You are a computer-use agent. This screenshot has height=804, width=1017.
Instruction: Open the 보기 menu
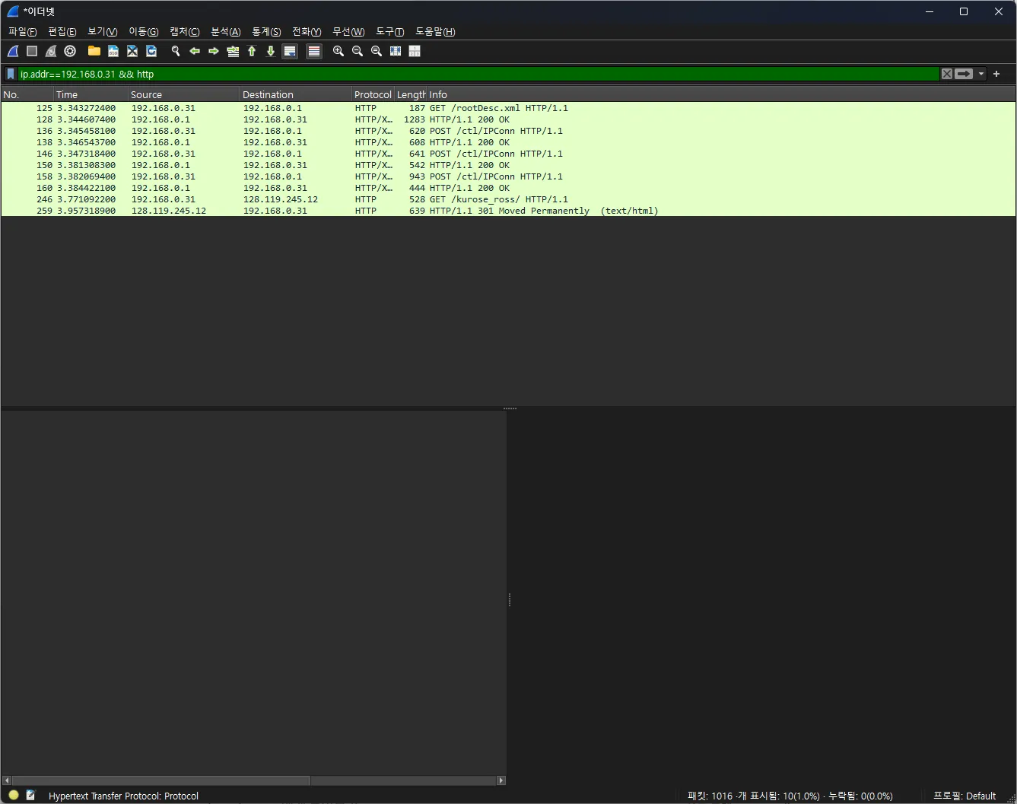(x=102, y=31)
